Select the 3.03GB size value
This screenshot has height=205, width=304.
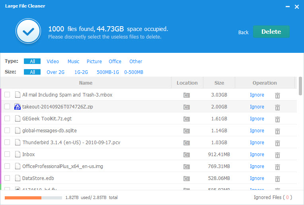coord(219,95)
